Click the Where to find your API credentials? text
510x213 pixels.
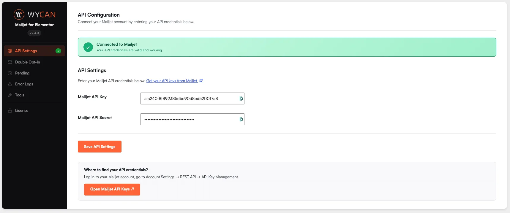[x=116, y=170]
